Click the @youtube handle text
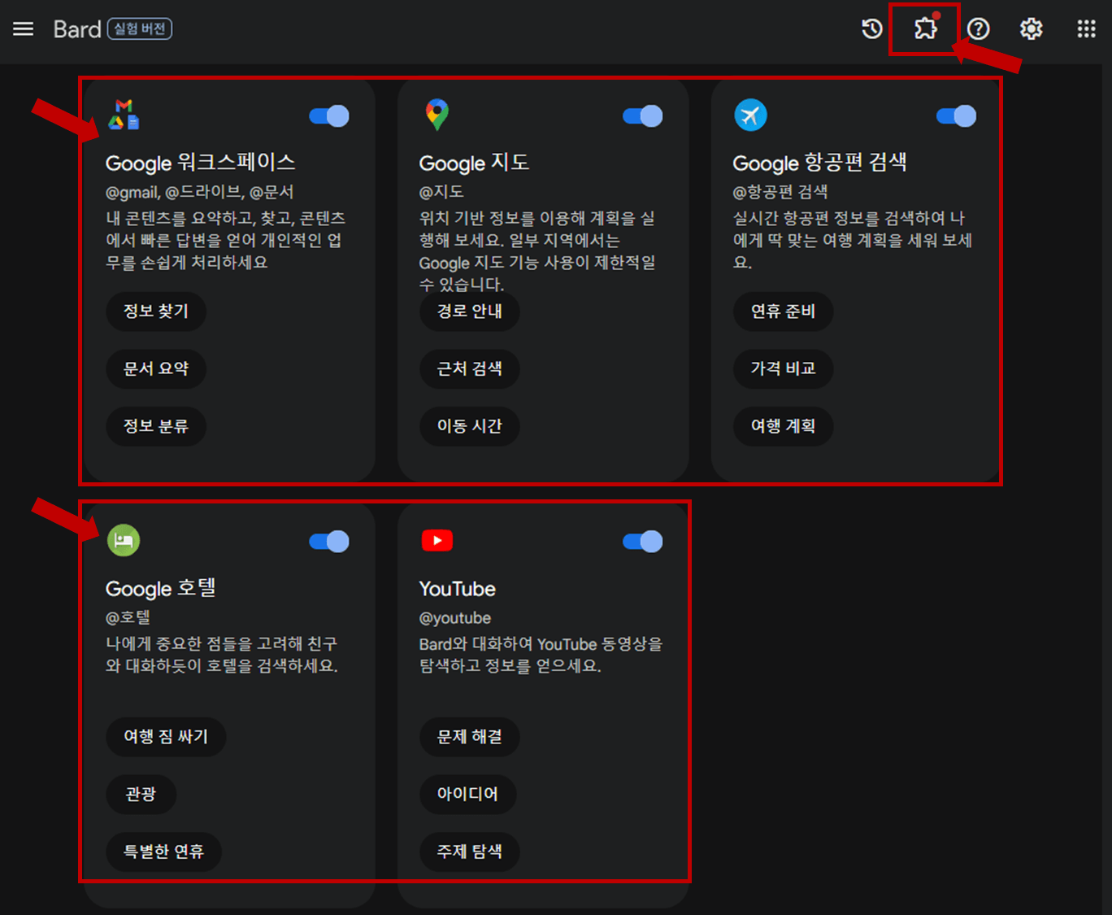The image size is (1112, 915). coord(454,618)
